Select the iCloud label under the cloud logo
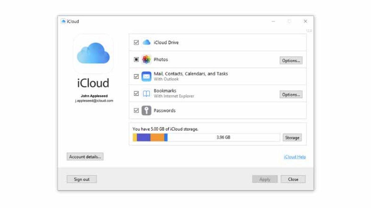The width and height of the screenshot is (371, 208). [x=93, y=83]
